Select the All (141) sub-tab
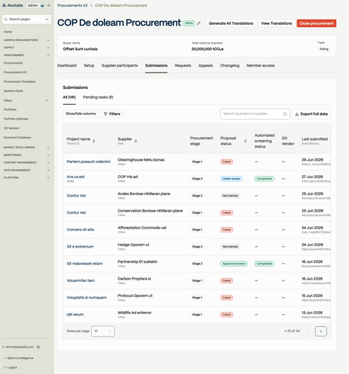Screen dimensions: 349x374 [69, 97]
